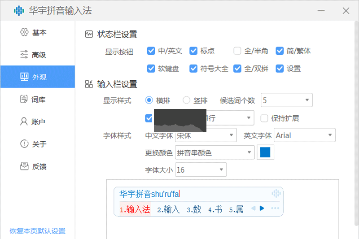Expand the dropdown ending in 行
The height and width of the screenshot is (239, 359).
[x=230, y=118]
